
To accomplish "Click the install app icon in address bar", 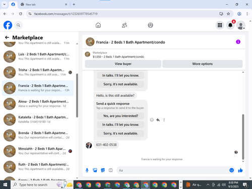I will click(221, 14).
